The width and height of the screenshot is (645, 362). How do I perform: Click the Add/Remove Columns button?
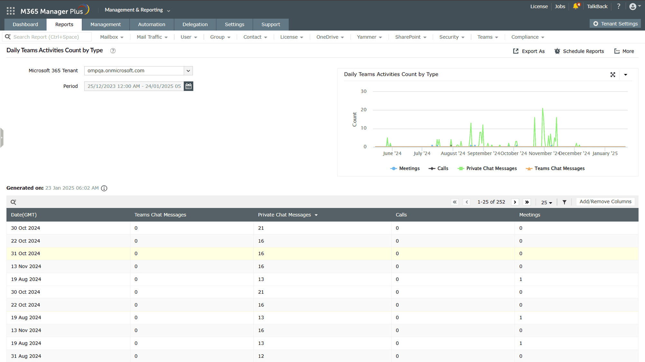[605, 202]
